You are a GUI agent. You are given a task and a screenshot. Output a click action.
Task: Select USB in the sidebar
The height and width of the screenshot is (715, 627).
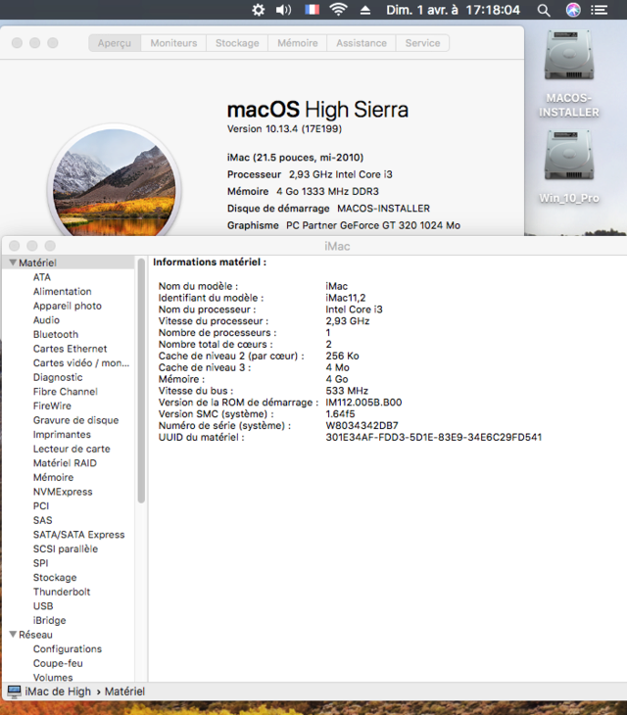43,606
